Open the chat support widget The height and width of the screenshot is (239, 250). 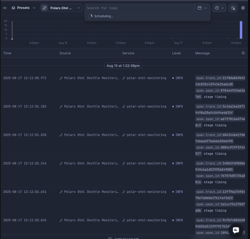[x=236, y=230]
